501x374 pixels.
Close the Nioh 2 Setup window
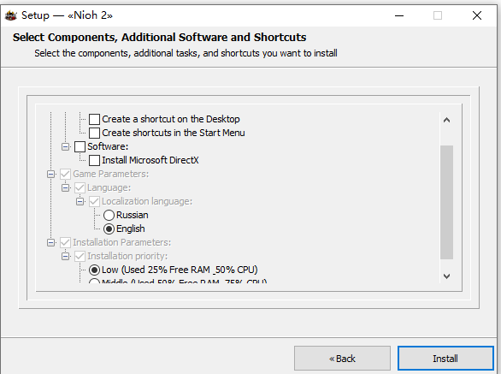(477, 15)
